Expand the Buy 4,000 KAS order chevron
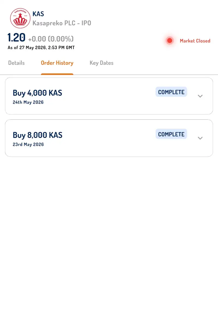 [200, 96]
